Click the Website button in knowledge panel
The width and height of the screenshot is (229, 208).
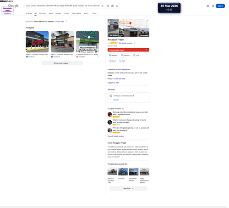click(113, 56)
